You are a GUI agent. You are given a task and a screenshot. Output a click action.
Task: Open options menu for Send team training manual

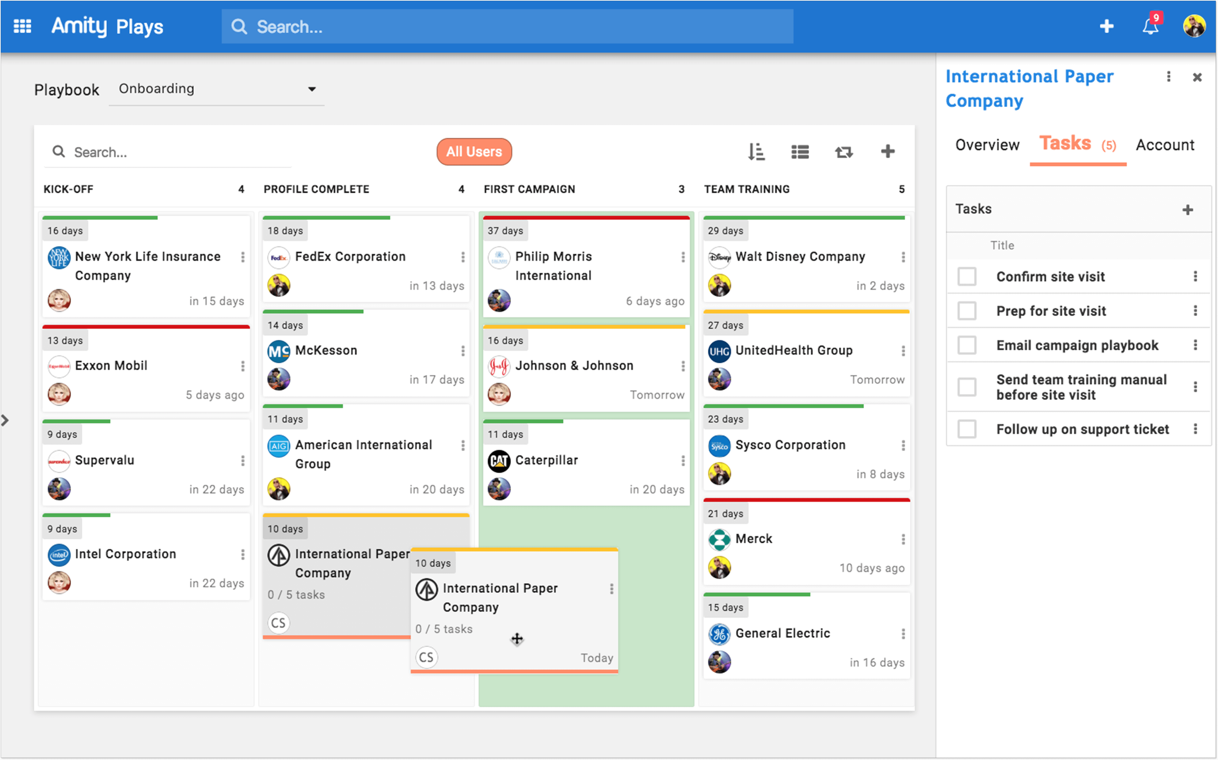click(1195, 387)
